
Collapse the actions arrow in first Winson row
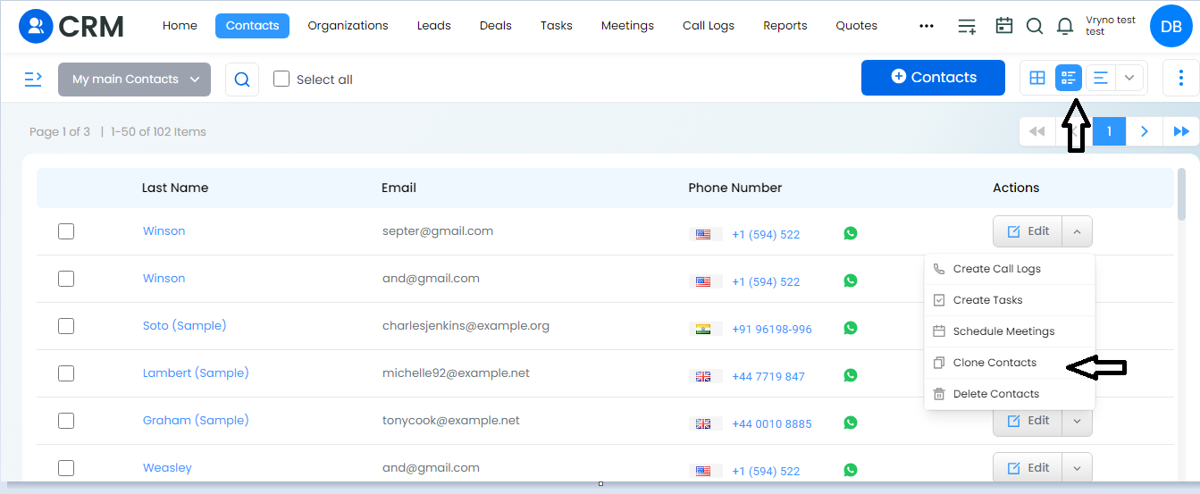1077,231
